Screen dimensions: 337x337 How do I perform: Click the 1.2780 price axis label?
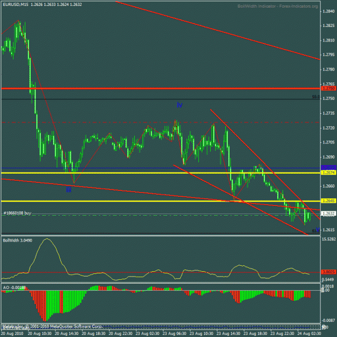pos(328,69)
